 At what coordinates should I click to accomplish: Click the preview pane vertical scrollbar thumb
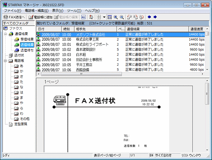pos(207,94)
